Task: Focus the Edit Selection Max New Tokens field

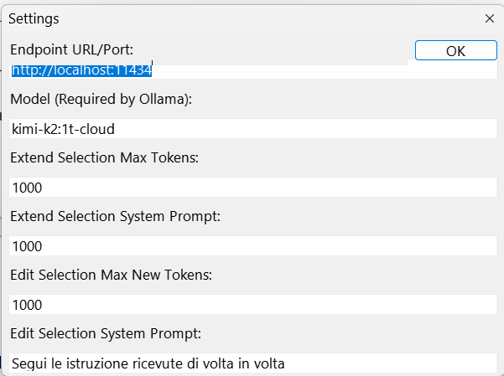Action: coord(252,305)
